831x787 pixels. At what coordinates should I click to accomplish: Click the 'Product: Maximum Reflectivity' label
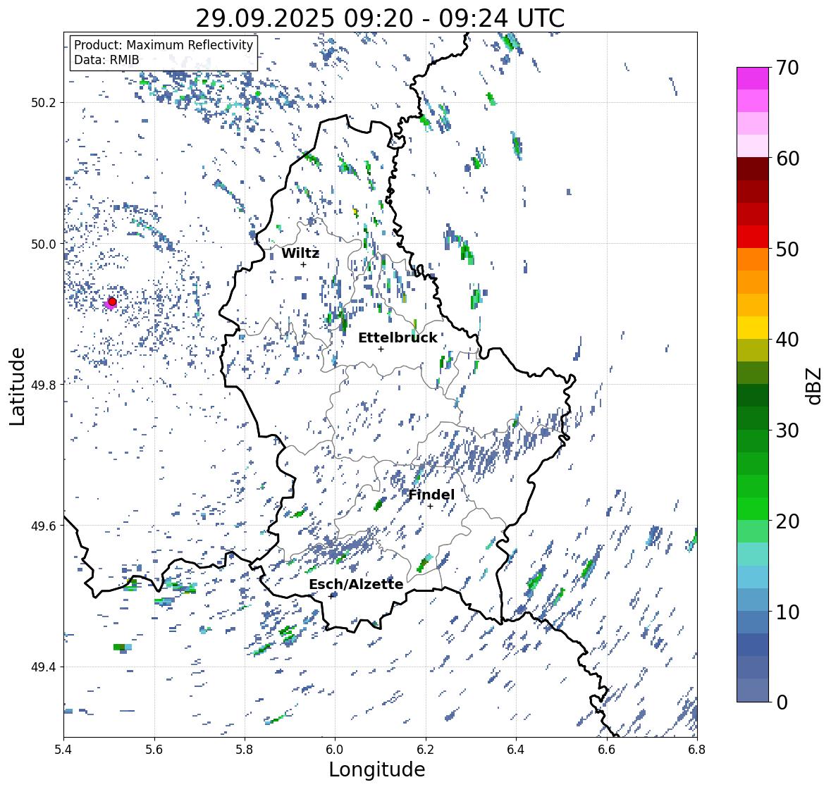click(x=164, y=45)
